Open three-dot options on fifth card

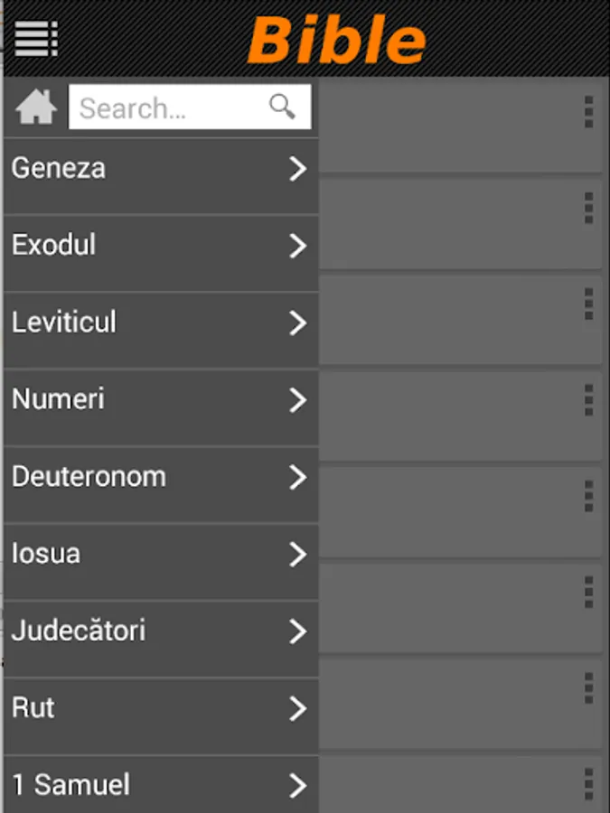[x=588, y=496]
